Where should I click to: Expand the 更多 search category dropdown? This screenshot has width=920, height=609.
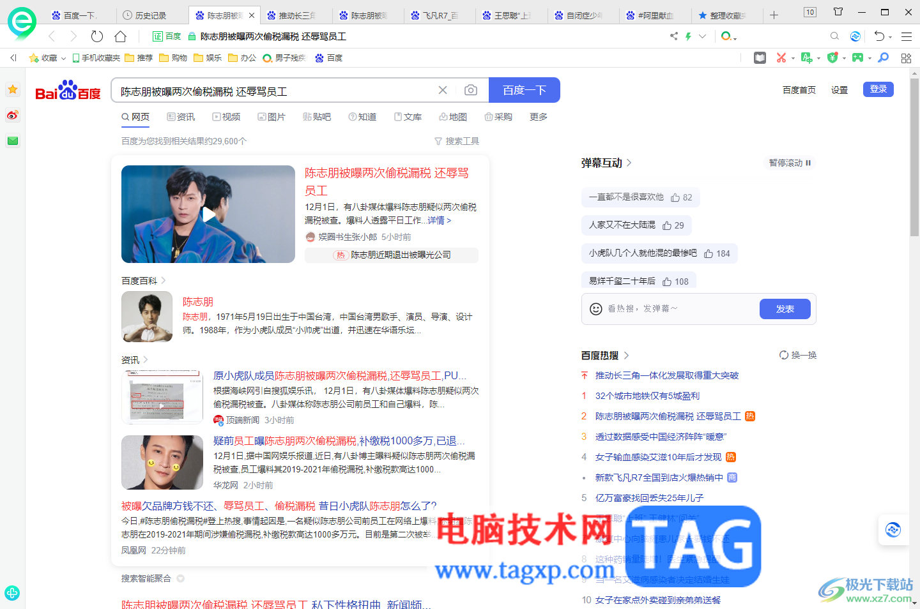pos(538,117)
